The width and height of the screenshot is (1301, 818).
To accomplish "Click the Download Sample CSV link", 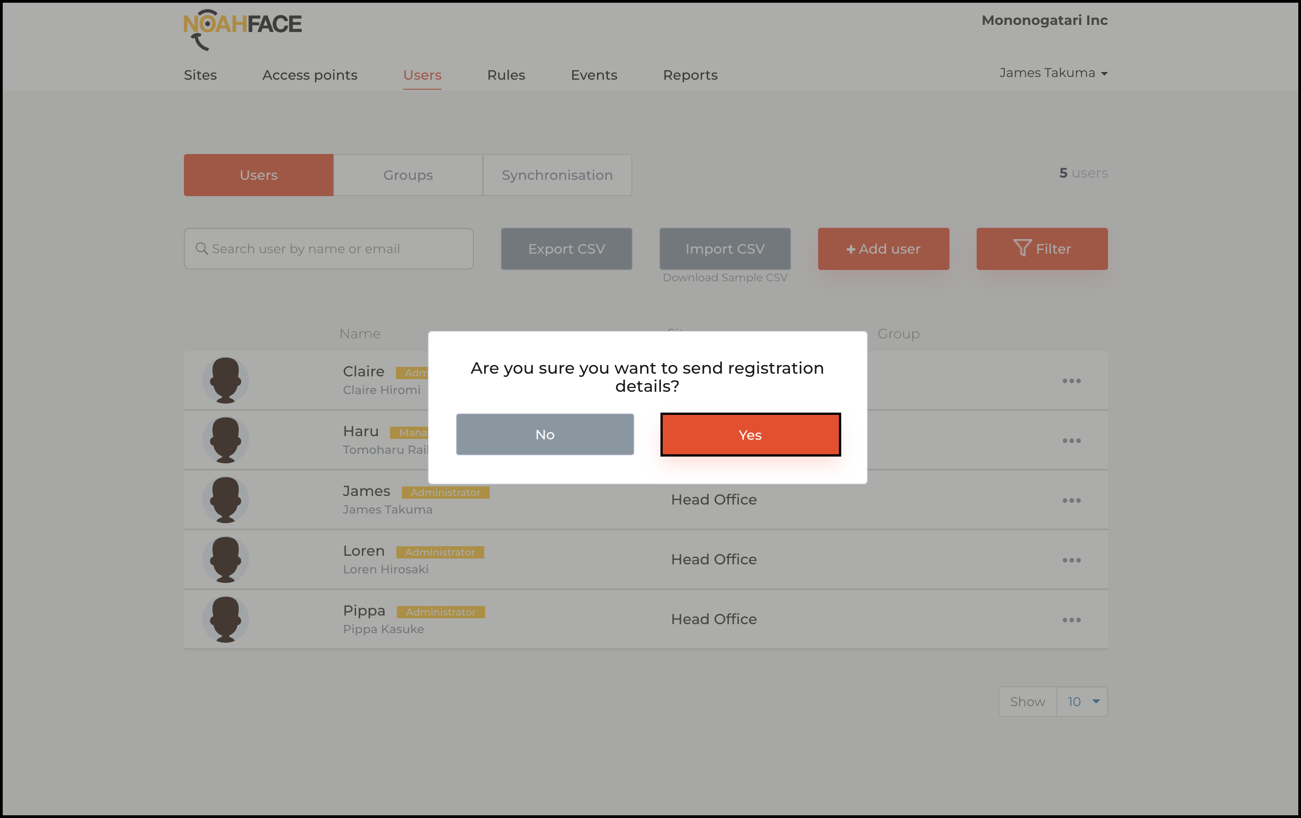I will (x=724, y=278).
